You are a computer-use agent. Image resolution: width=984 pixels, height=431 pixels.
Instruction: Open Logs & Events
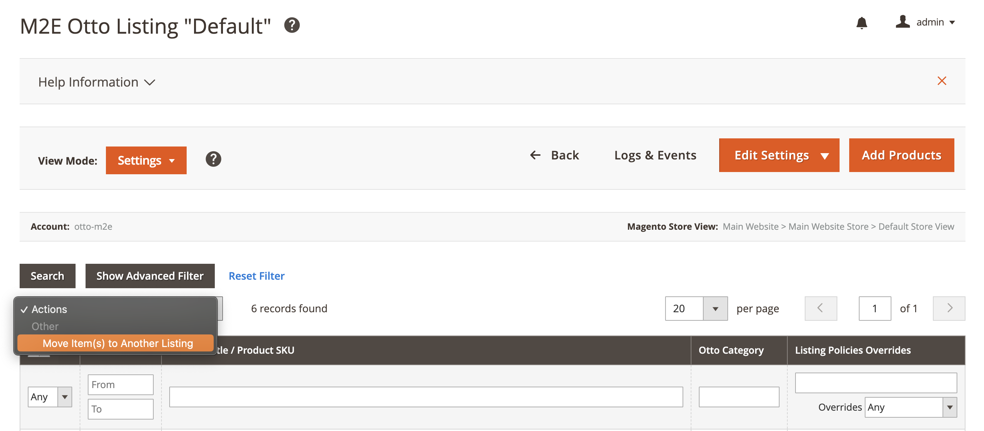click(x=655, y=155)
